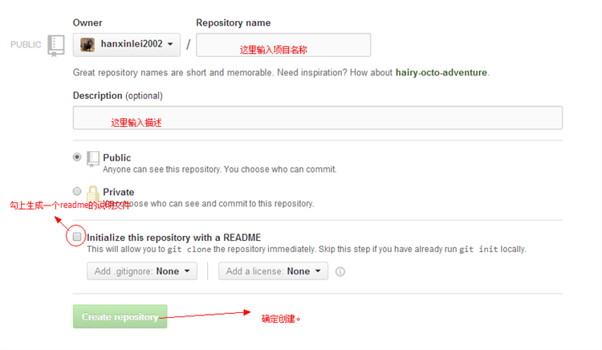Click the padlock icon next to Private
Image resolution: width=602 pixels, height=350 pixels.
click(93, 193)
